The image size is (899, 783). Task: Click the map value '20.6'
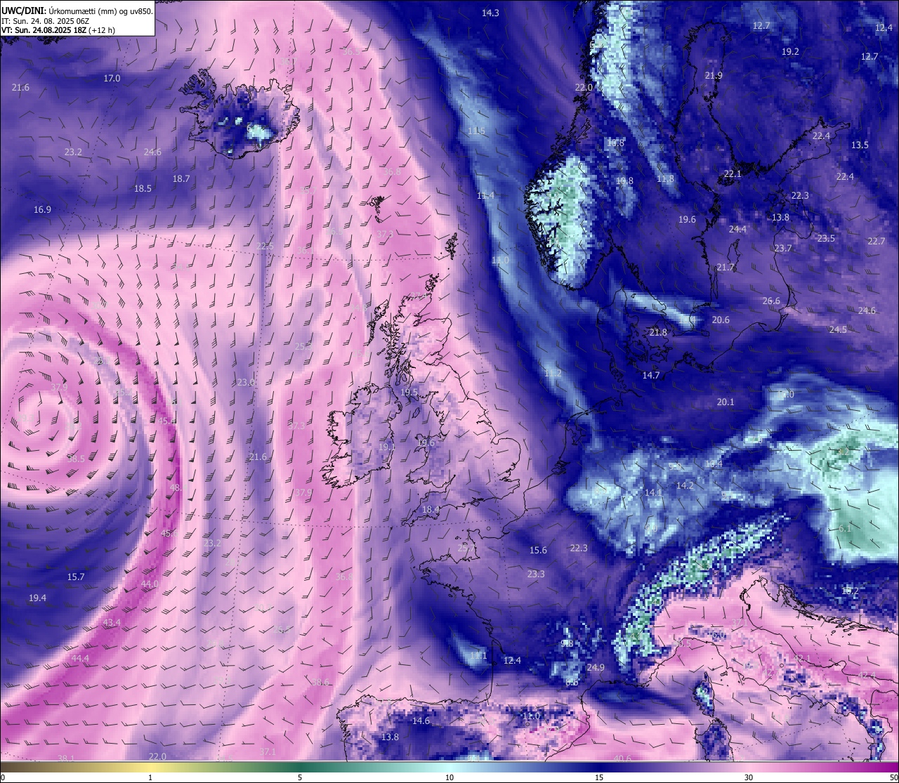pyautogui.click(x=721, y=320)
